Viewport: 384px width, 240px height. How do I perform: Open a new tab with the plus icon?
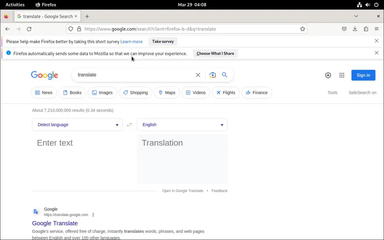point(87,16)
